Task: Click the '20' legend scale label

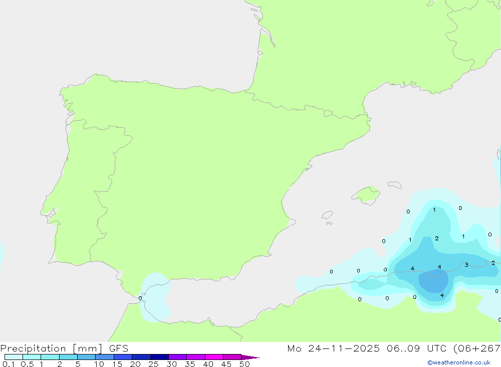Action: pos(135,364)
